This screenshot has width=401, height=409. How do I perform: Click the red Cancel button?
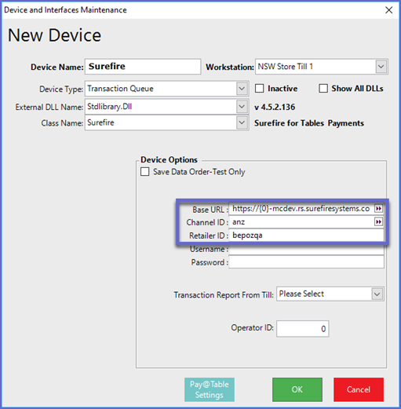[359, 389]
